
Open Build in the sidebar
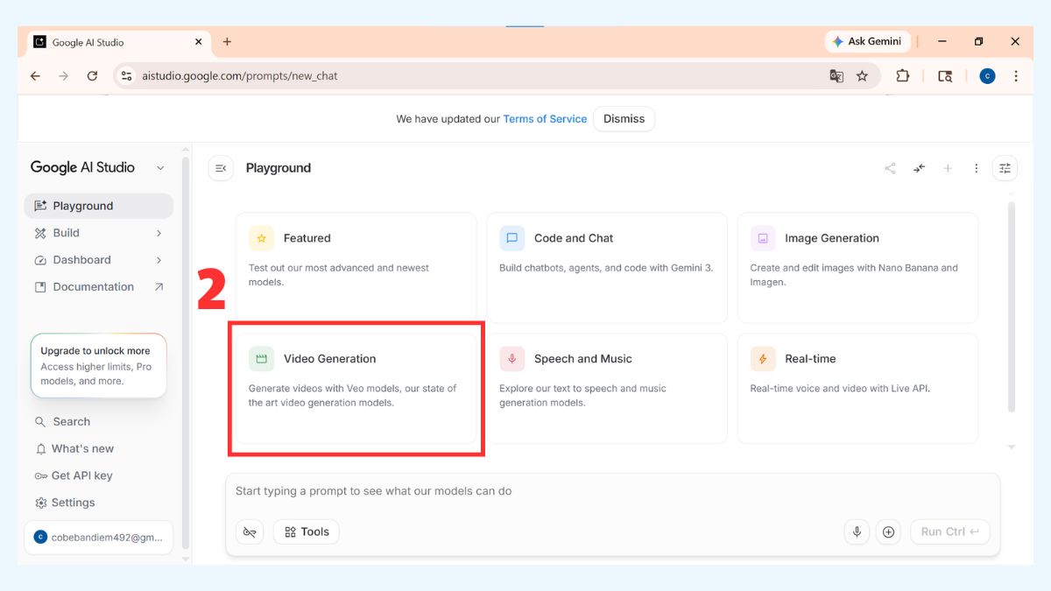click(x=98, y=233)
